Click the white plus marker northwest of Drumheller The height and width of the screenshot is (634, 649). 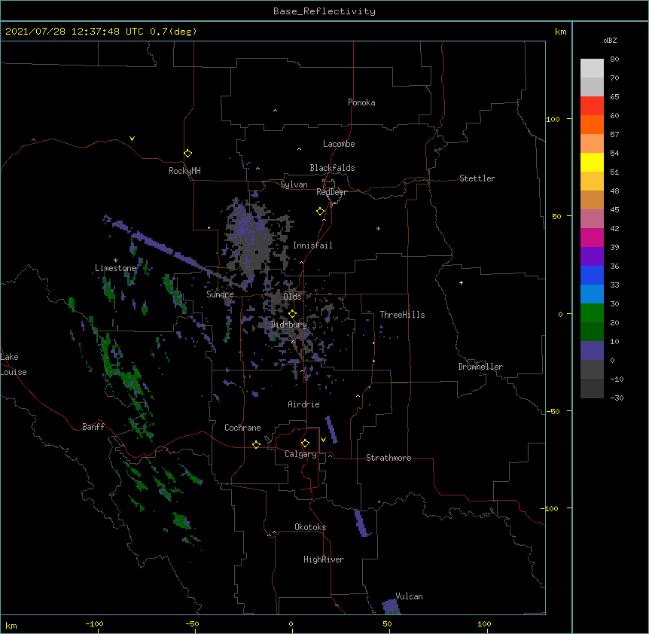click(461, 282)
